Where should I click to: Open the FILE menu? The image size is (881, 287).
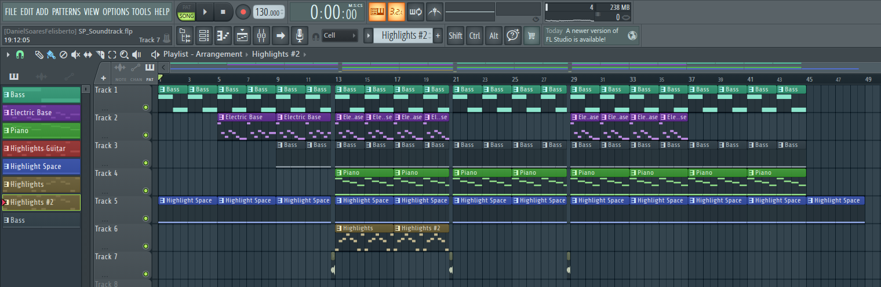pos(10,12)
